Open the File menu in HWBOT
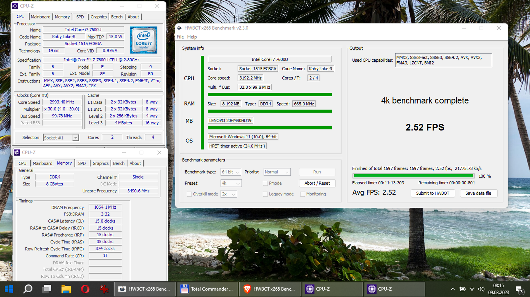The height and width of the screenshot is (297, 530). [x=180, y=37]
